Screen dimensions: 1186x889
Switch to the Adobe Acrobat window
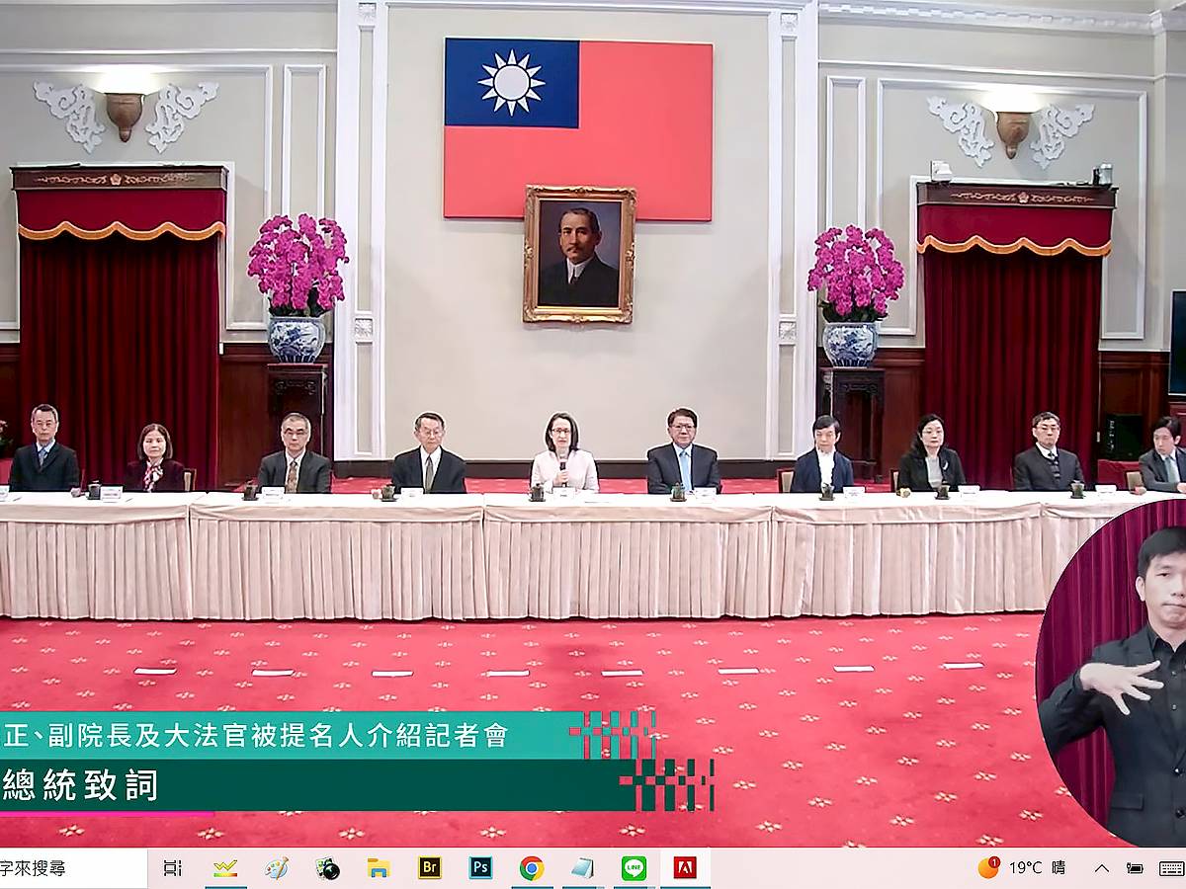point(684,868)
